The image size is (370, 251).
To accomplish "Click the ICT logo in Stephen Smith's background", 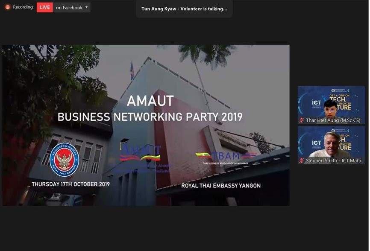I will (x=317, y=143).
